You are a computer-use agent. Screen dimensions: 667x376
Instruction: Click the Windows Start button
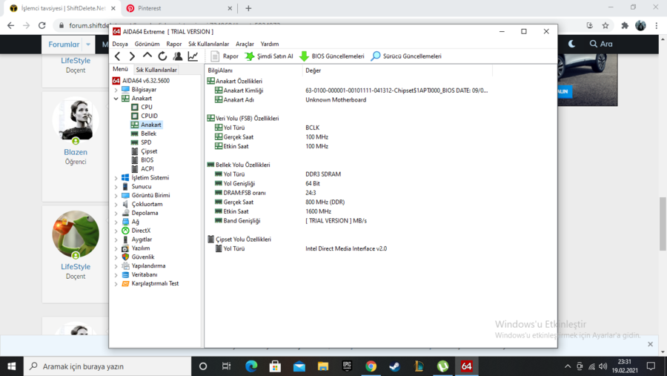click(11, 366)
